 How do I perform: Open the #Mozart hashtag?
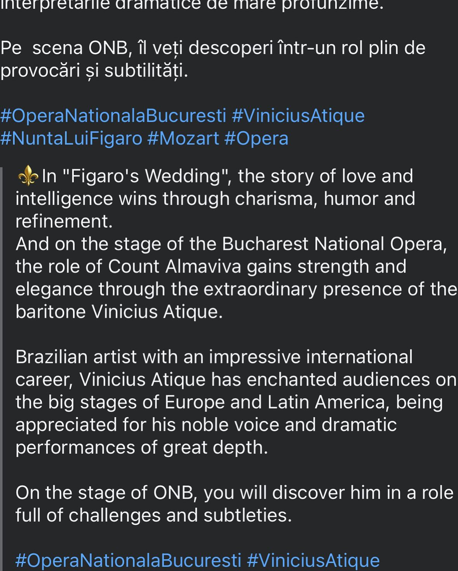click(x=183, y=139)
